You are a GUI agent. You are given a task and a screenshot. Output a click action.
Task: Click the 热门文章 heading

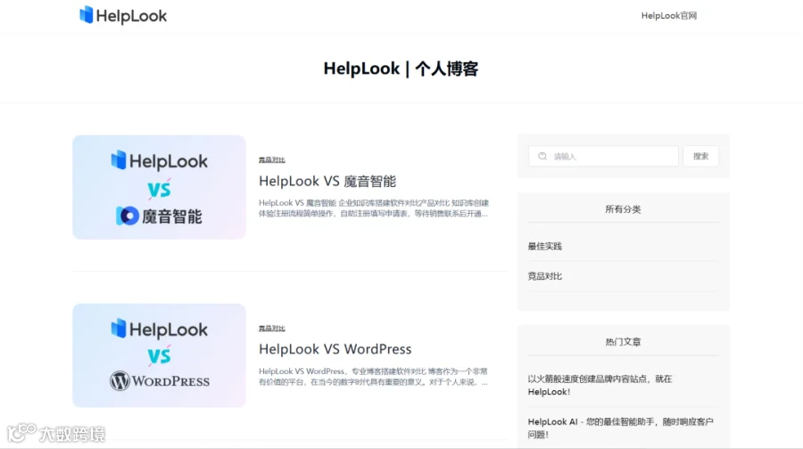pyautogui.click(x=624, y=342)
